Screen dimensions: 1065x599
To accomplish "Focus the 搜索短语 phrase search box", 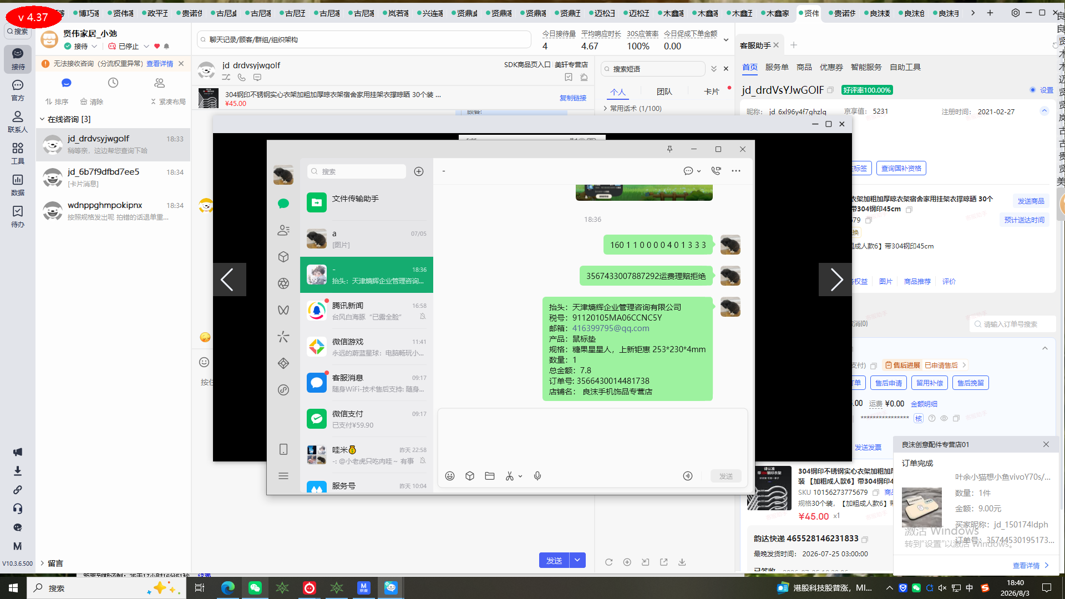I will (653, 69).
